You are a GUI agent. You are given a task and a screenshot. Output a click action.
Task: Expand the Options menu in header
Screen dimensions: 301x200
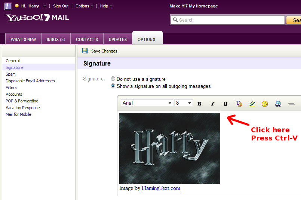tap(84, 6)
